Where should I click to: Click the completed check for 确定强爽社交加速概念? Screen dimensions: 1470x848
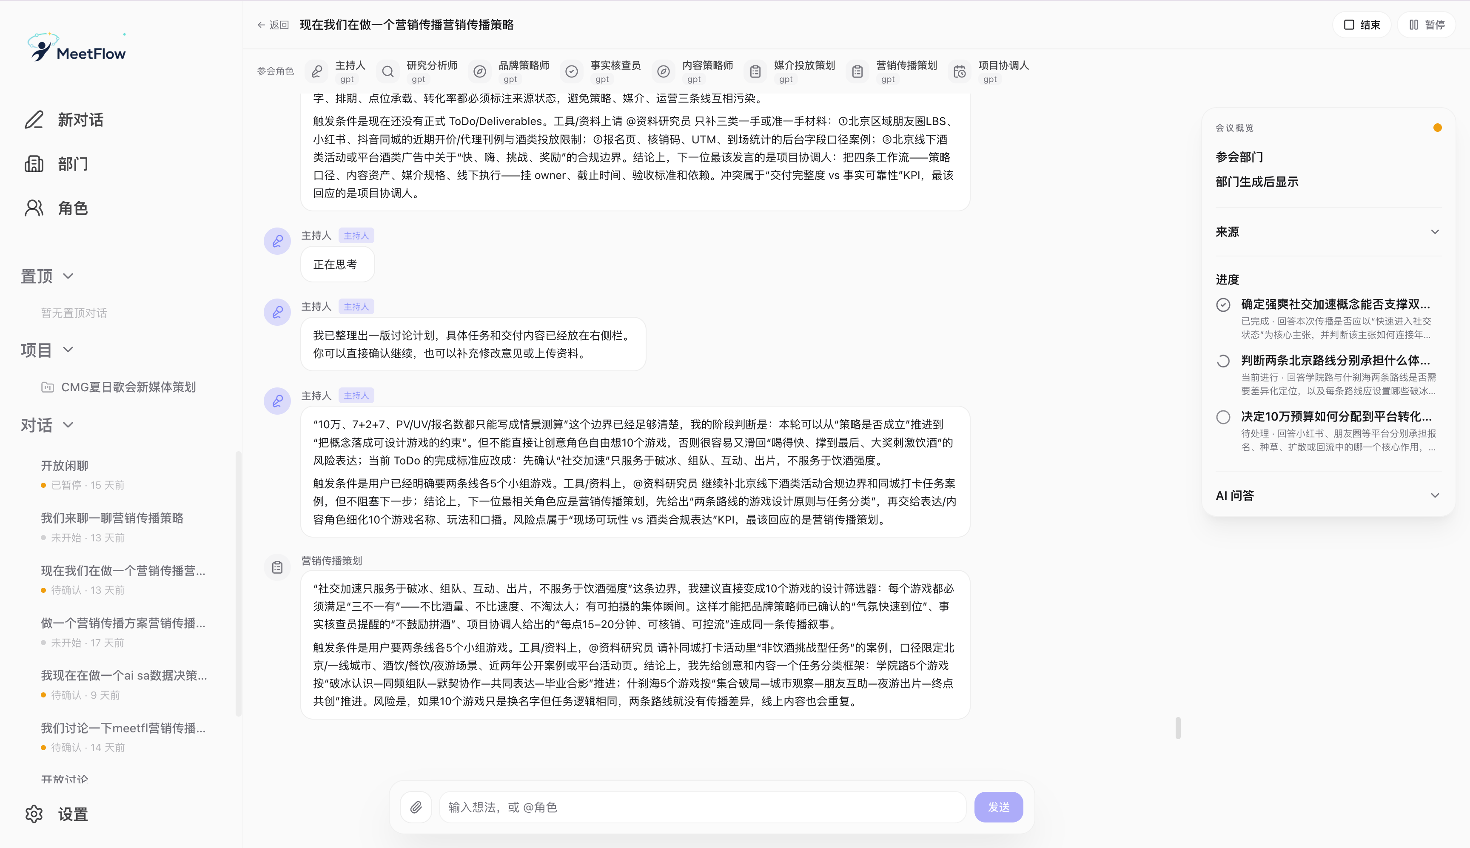[1223, 304]
